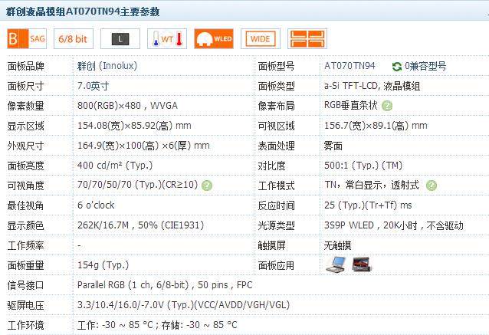Click the orange B SAG badge icon
This screenshot has height=335, width=489.
pyautogui.click(x=27, y=38)
